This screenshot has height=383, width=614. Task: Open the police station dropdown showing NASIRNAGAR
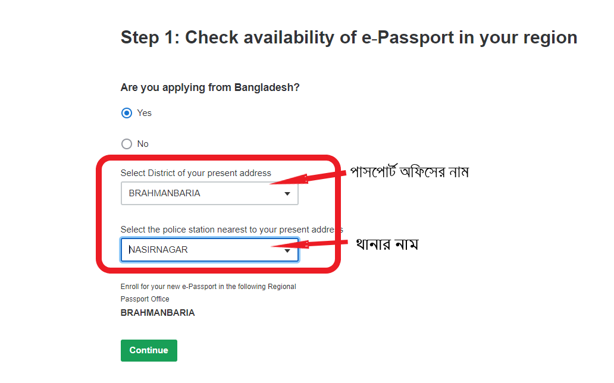(x=202, y=250)
